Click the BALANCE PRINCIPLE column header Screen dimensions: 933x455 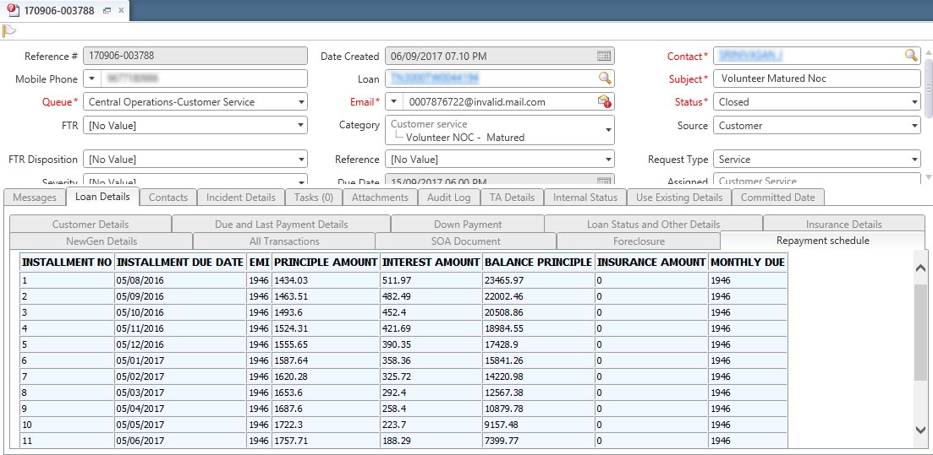(539, 262)
